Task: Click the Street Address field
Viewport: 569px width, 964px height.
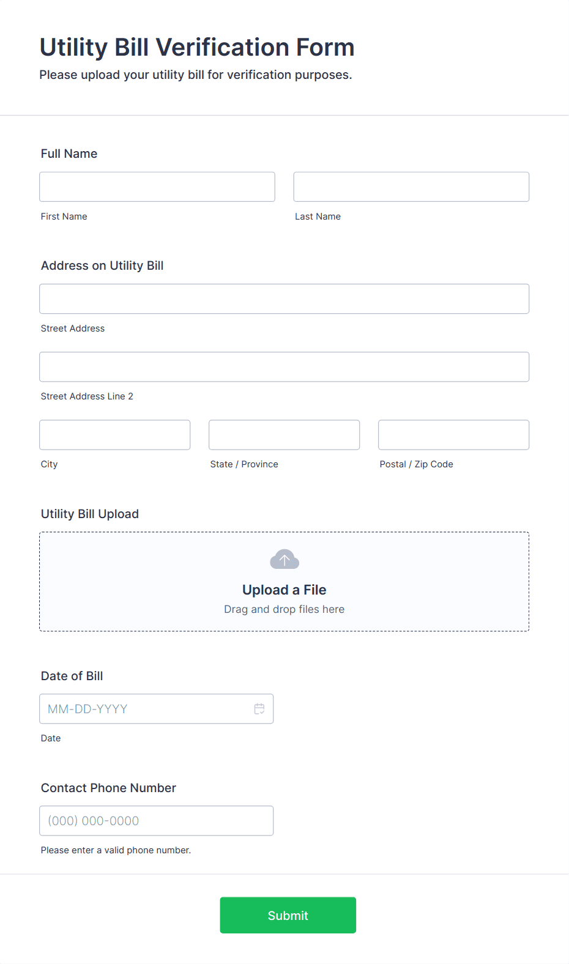Action: pos(284,298)
